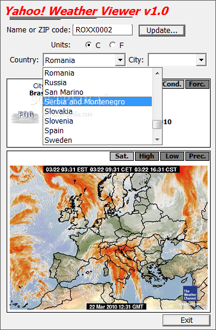Click the satellite map of Europe

[109, 238]
